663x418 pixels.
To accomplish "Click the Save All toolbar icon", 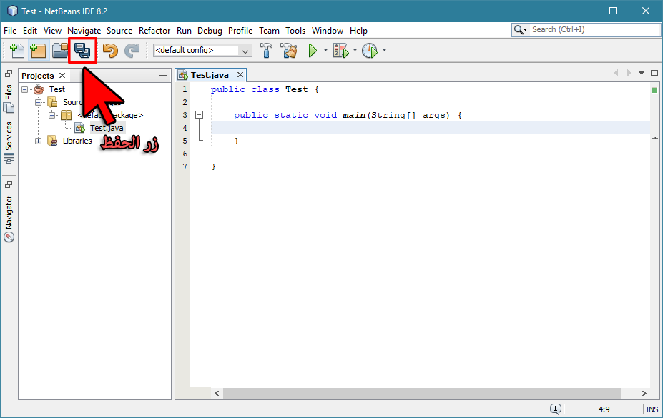I will [x=82, y=50].
